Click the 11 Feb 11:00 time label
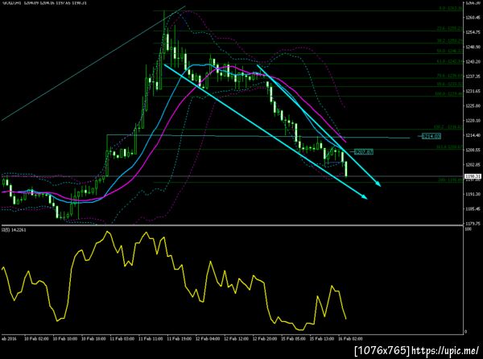 pos(151,339)
